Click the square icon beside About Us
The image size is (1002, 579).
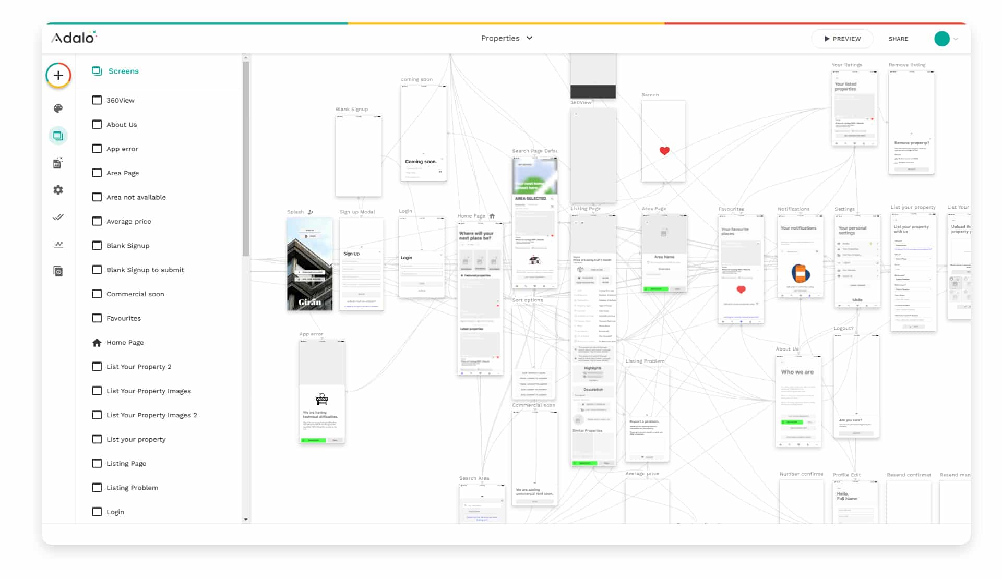[97, 124]
